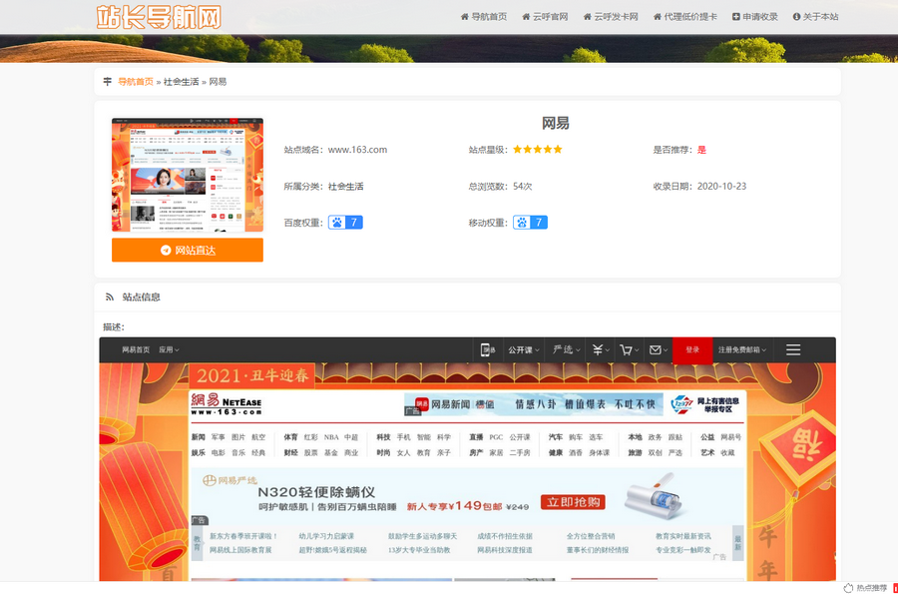898x594 pixels.
Task: Click the orange 网站直达 button
Action: coord(188,250)
